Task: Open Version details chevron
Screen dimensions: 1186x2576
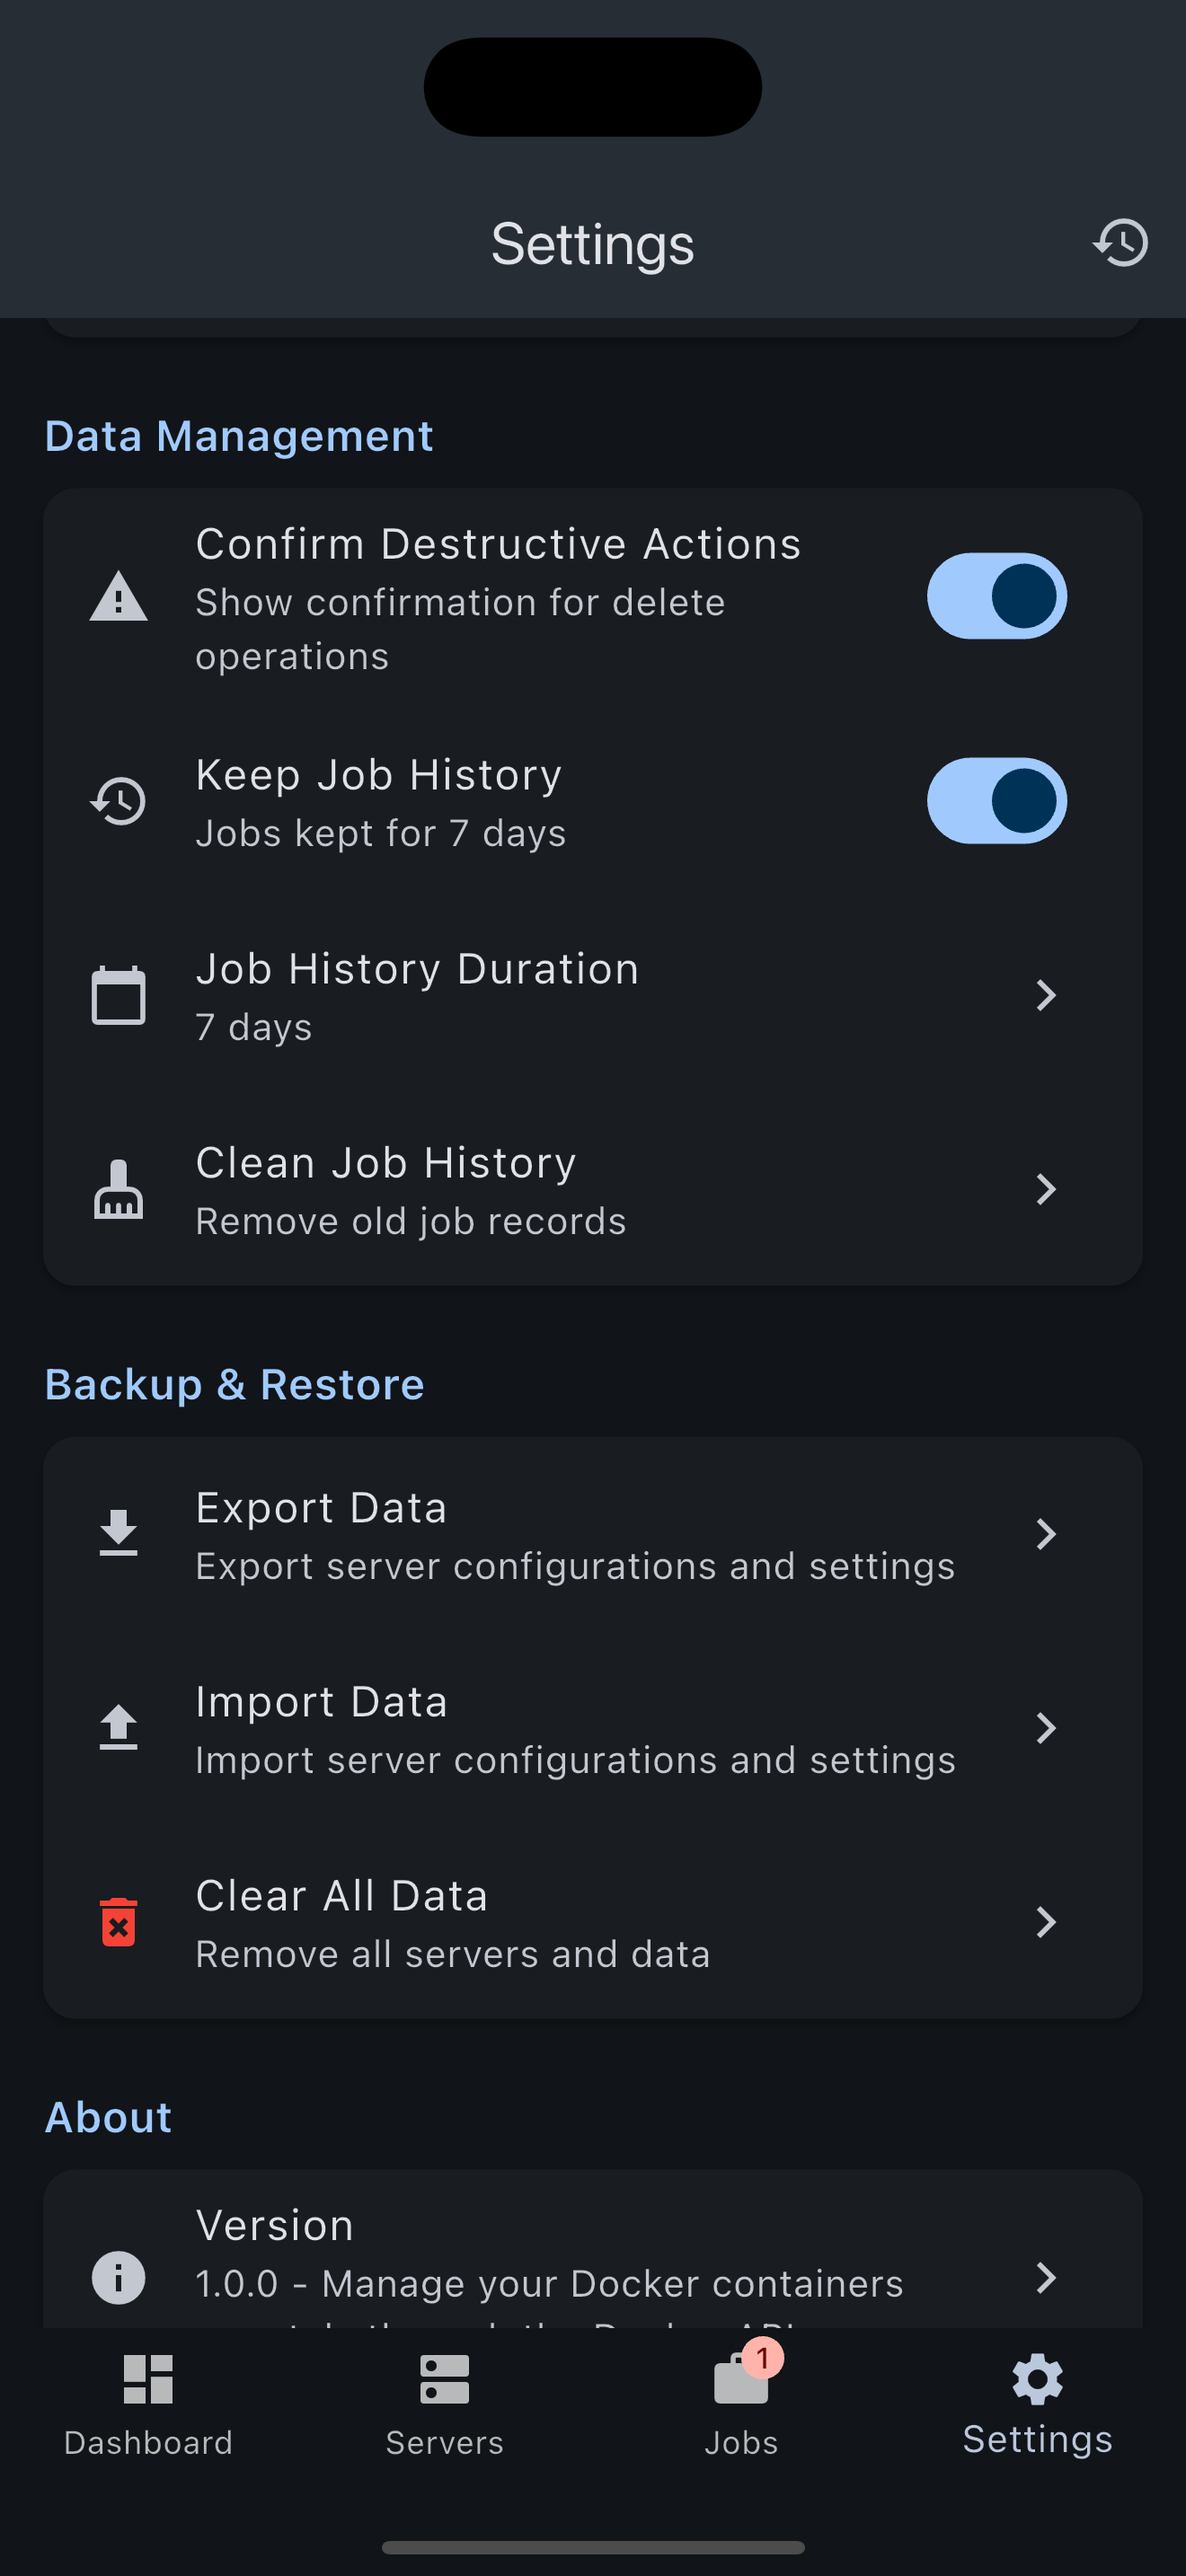Action: coord(1046,2277)
